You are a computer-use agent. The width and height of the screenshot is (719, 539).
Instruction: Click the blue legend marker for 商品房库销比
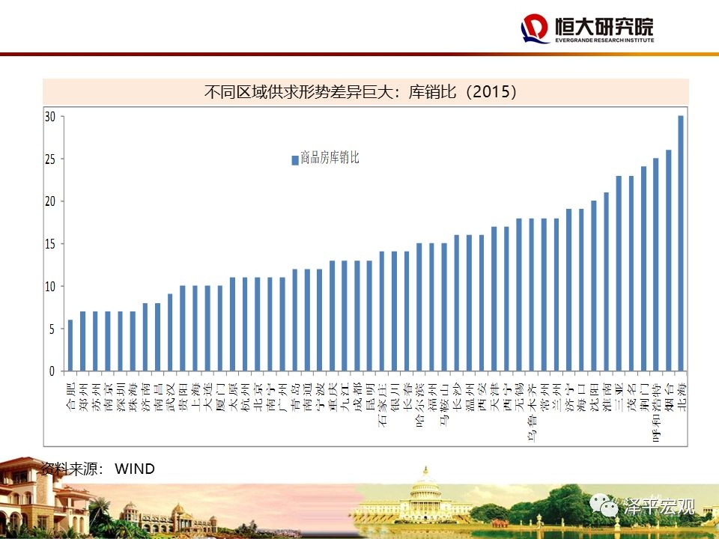tap(295, 160)
